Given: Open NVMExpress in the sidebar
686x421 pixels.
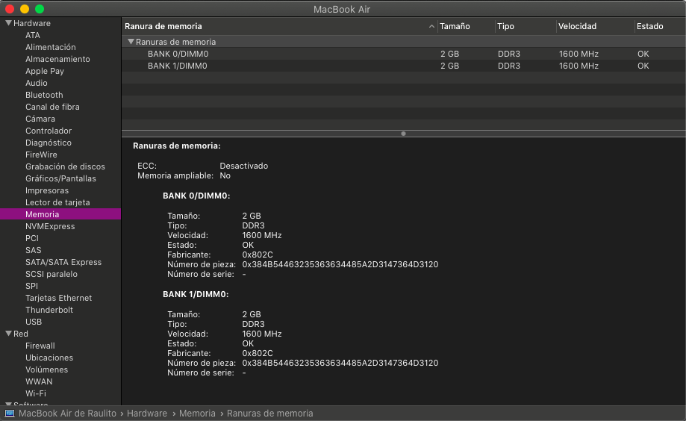Looking at the screenshot, I should pyautogui.click(x=50, y=226).
